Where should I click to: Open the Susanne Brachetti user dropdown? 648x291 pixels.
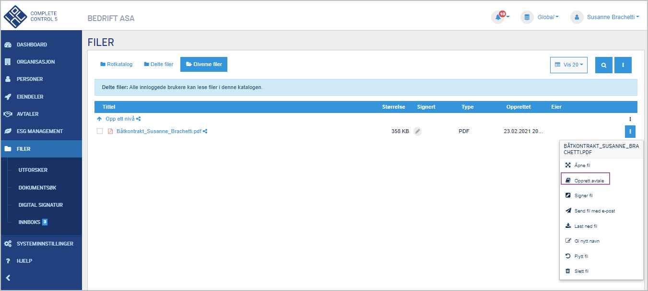click(613, 17)
